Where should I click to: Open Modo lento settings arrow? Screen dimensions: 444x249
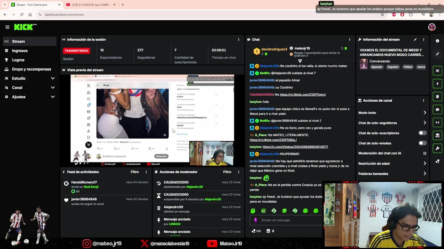[x=425, y=113]
